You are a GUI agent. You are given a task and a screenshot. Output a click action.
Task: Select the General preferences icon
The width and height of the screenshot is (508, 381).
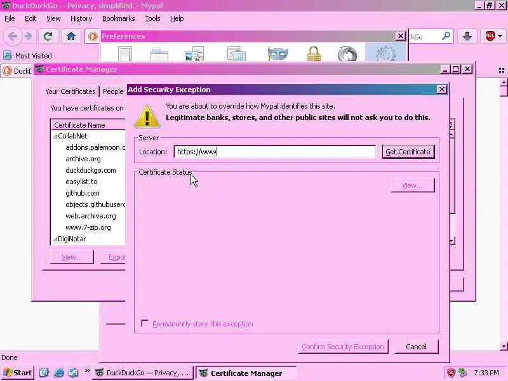pyautogui.click(x=125, y=54)
